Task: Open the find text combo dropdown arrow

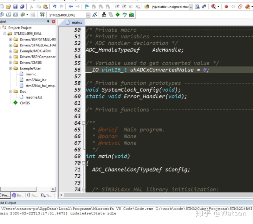Action: 191,7
